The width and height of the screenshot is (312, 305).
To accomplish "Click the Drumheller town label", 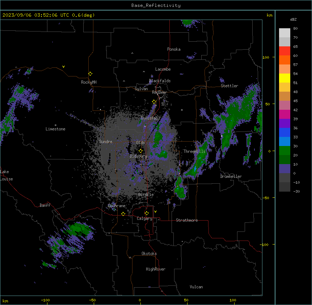I will [231, 176].
